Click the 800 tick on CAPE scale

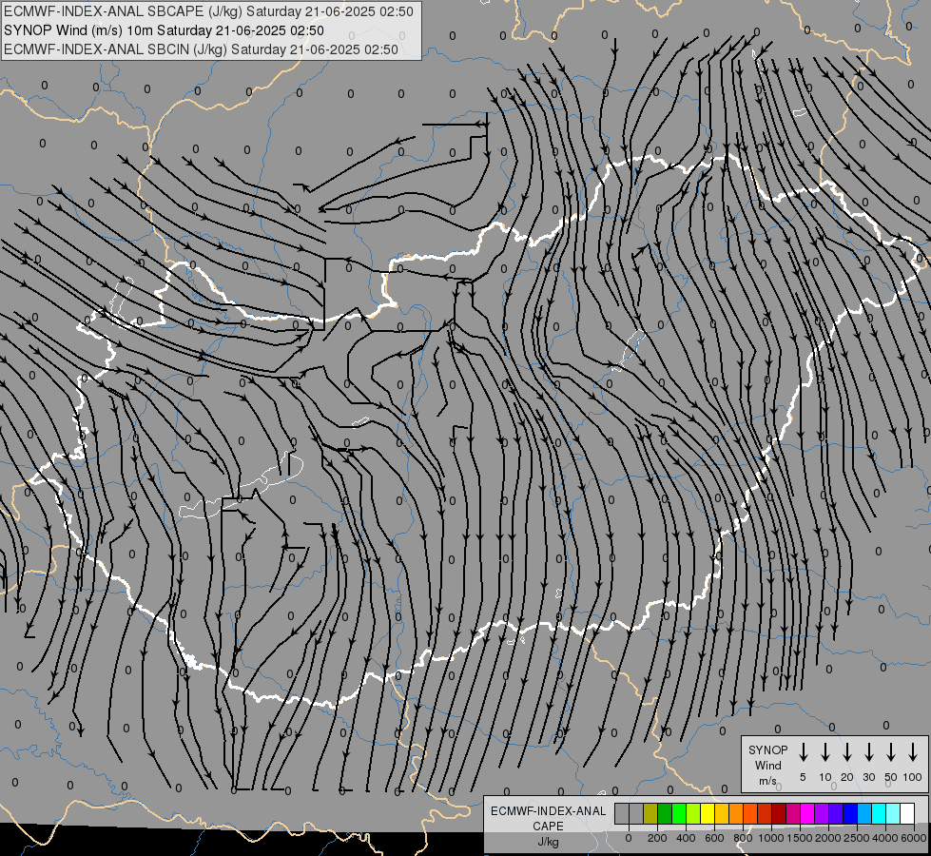(x=743, y=838)
